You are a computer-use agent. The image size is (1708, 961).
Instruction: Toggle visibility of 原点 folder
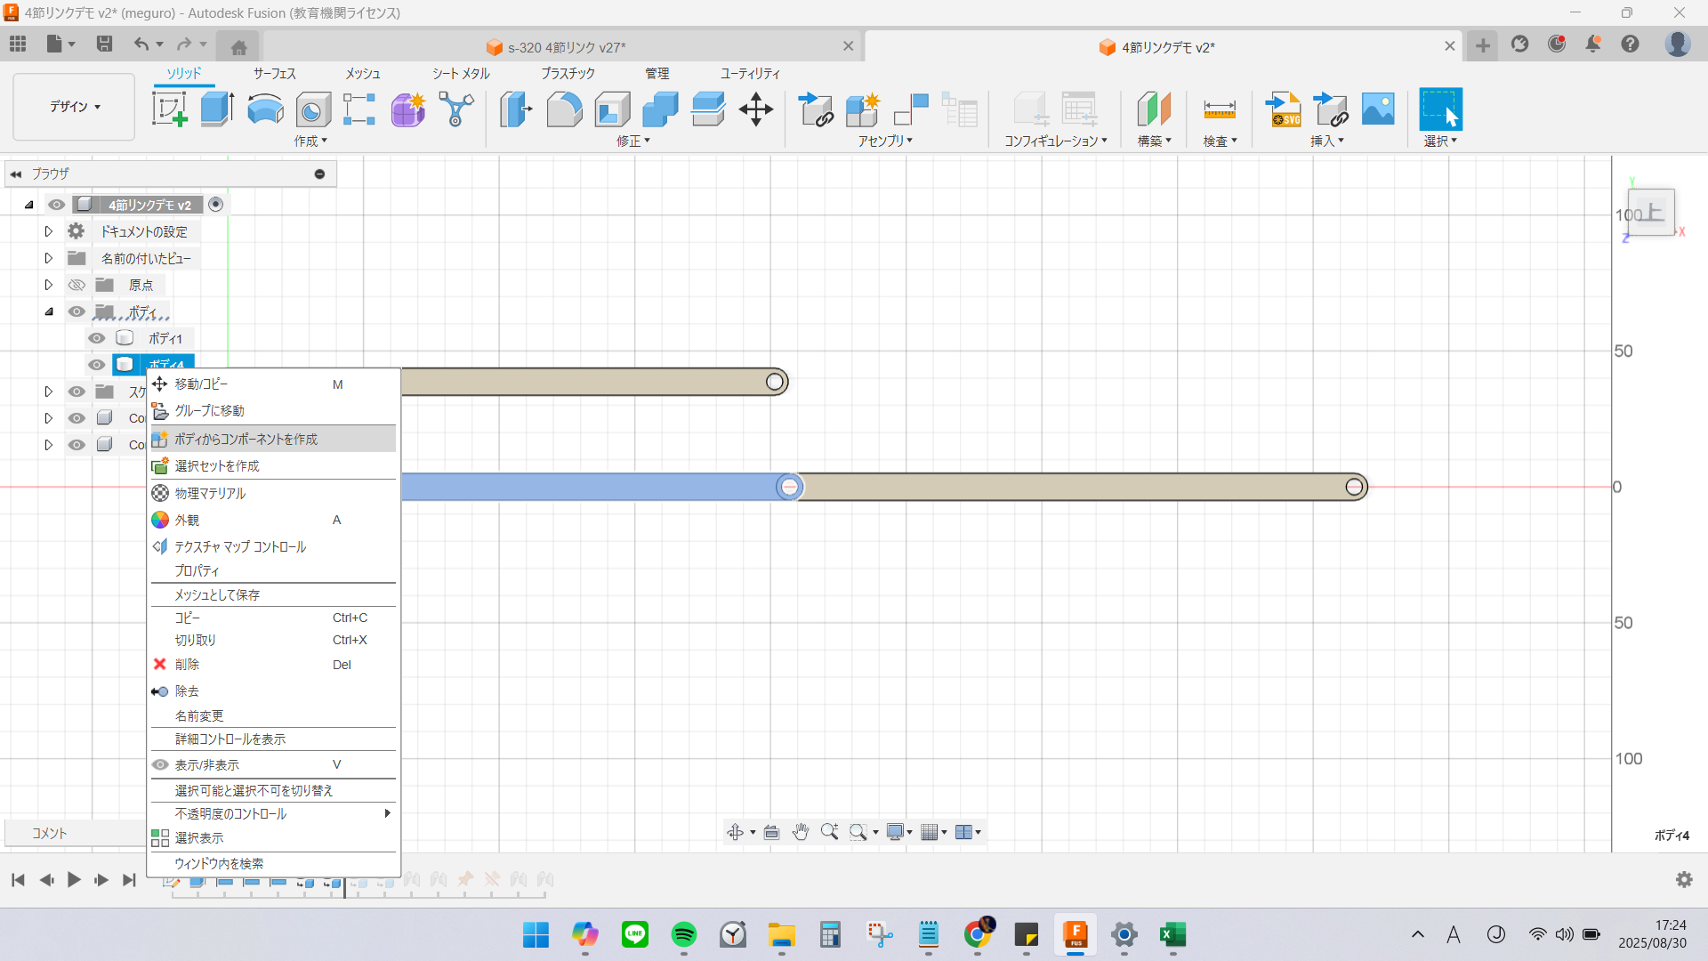pyautogui.click(x=77, y=285)
